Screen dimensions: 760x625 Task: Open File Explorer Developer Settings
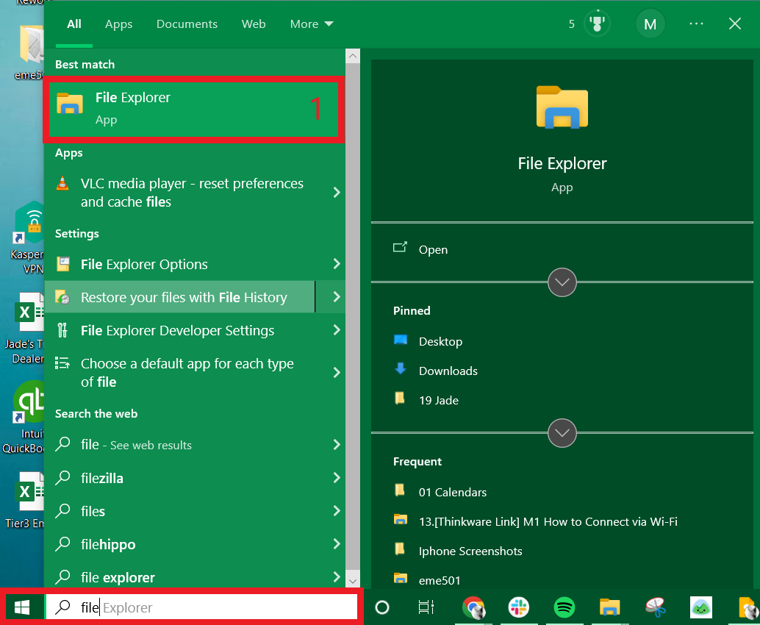180,330
